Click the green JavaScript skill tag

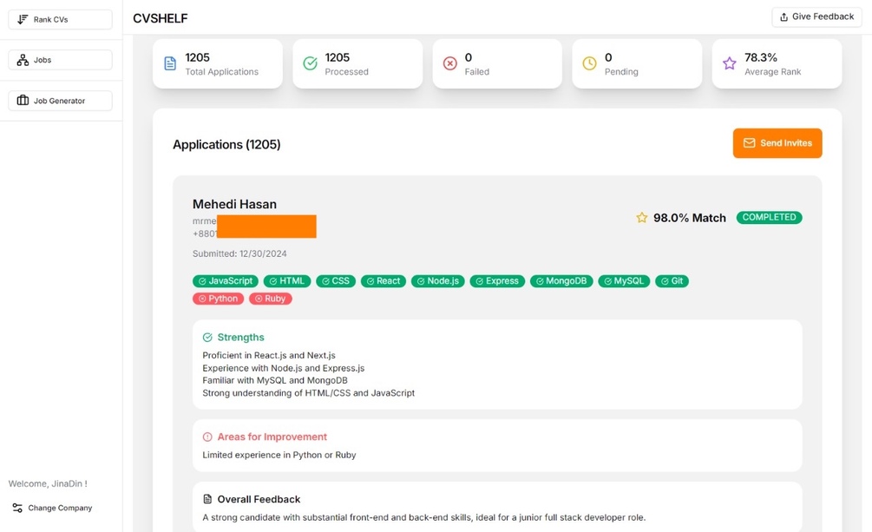[226, 281]
